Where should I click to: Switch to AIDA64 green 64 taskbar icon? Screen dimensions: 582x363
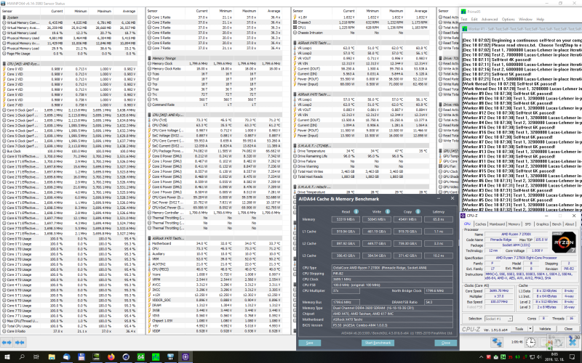pos(140,357)
